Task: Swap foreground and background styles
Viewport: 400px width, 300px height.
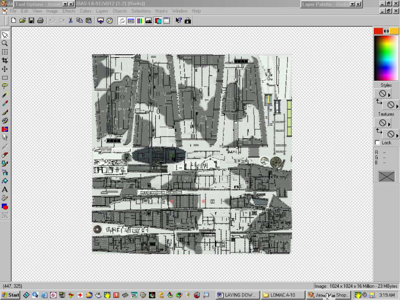Action: [x=379, y=102]
